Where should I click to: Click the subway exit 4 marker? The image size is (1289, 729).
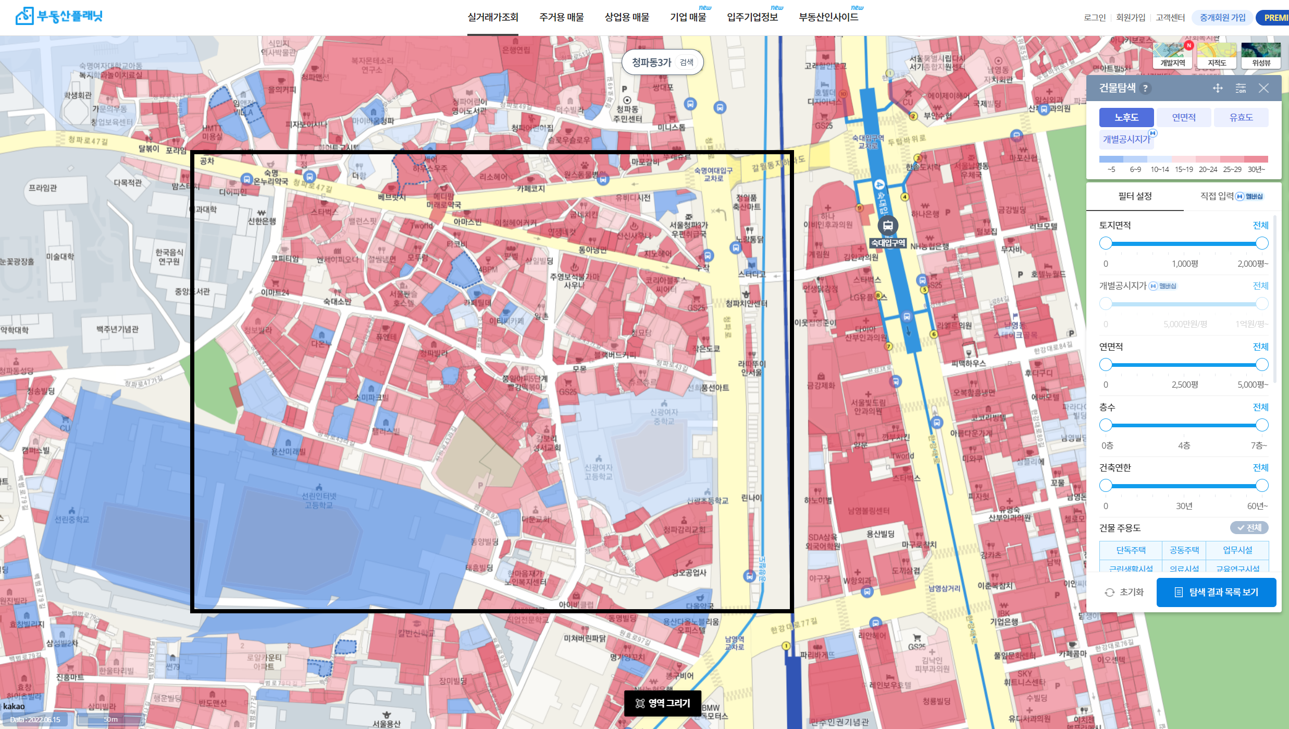point(904,197)
